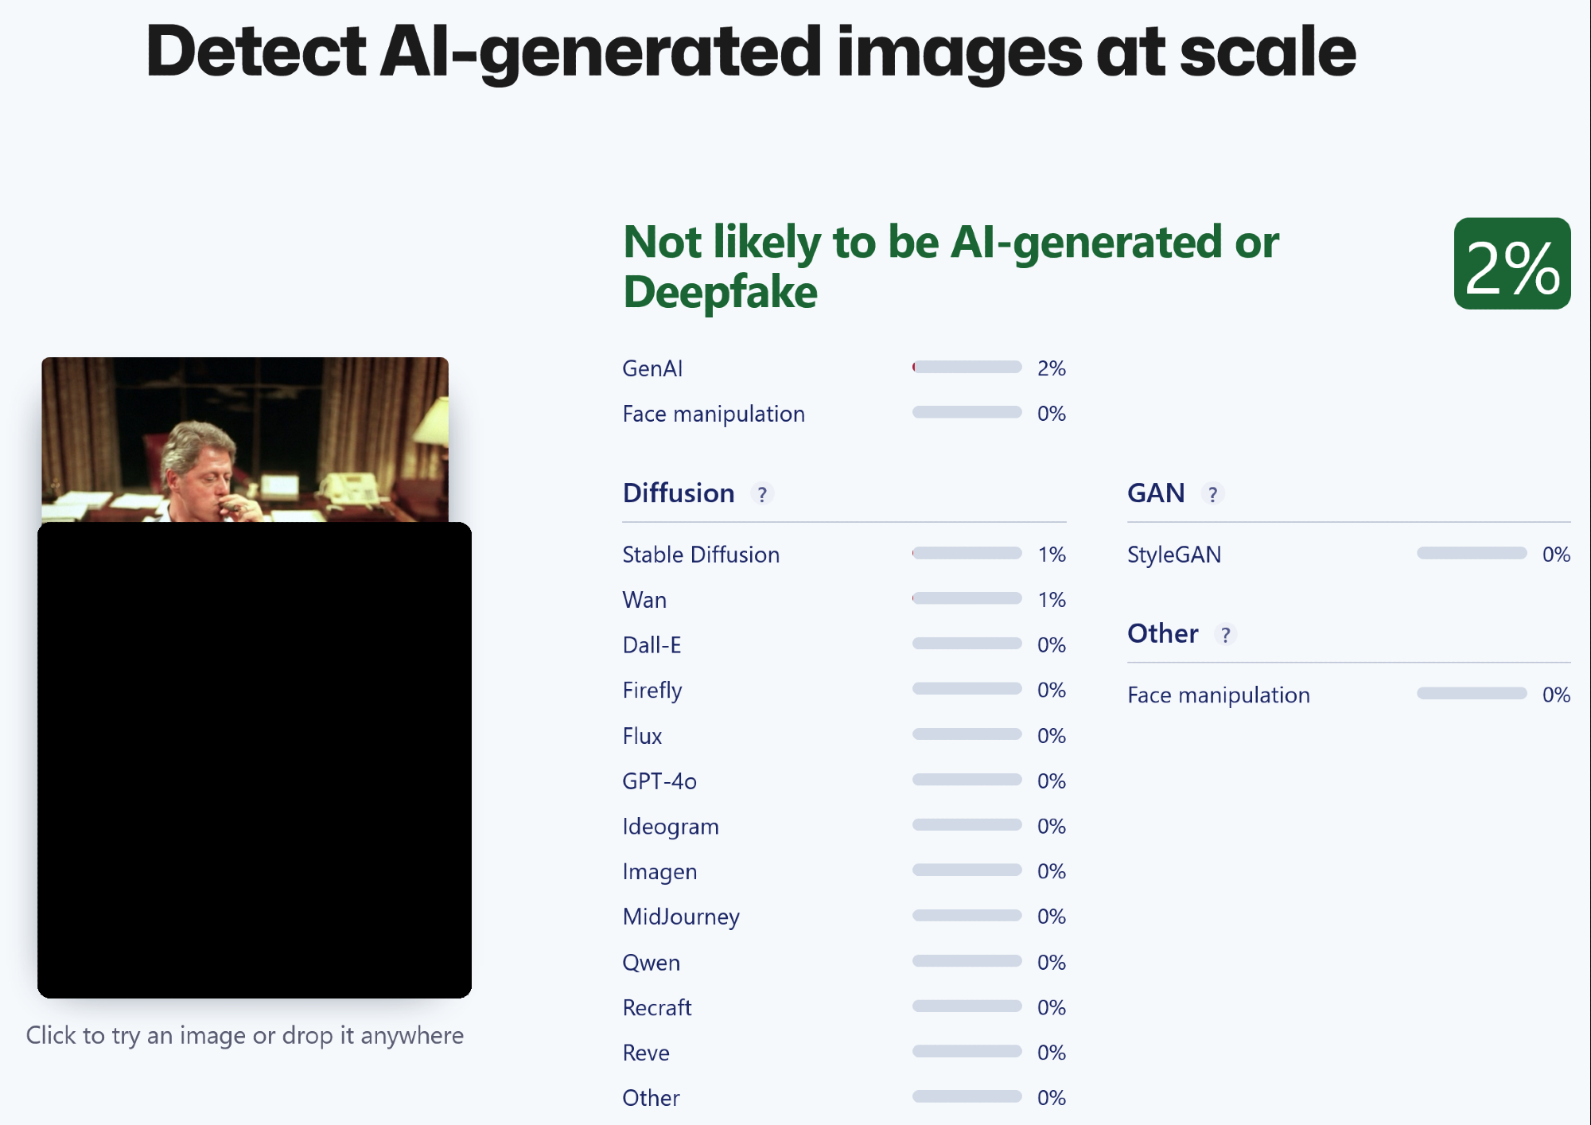Click the uploaded photo thumbnail
The image size is (1591, 1125).
point(245,439)
